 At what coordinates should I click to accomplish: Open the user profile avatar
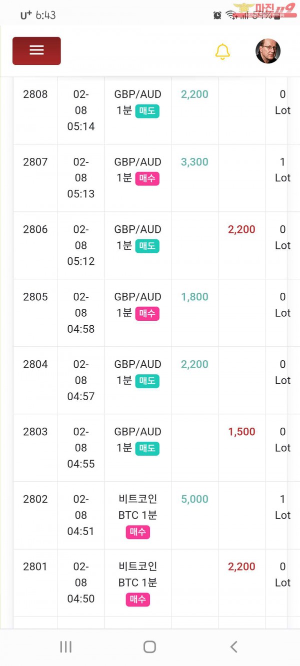[x=267, y=51]
